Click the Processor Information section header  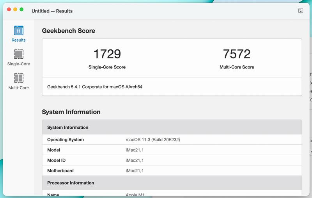point(71,183)
